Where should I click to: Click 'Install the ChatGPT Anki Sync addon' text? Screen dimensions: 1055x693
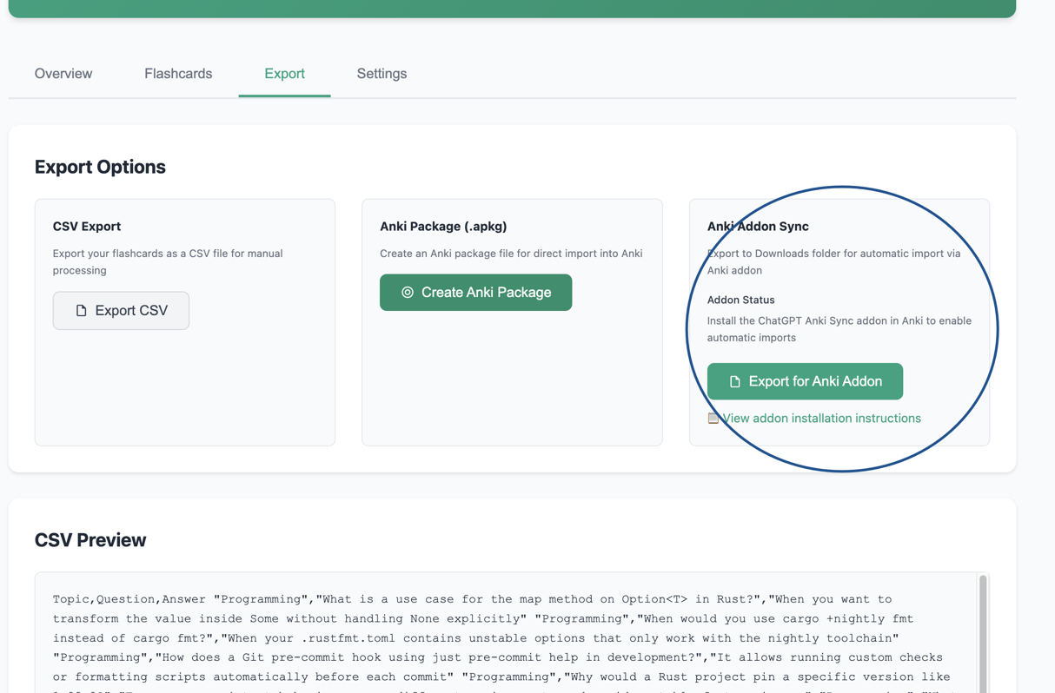coord(839,329)
